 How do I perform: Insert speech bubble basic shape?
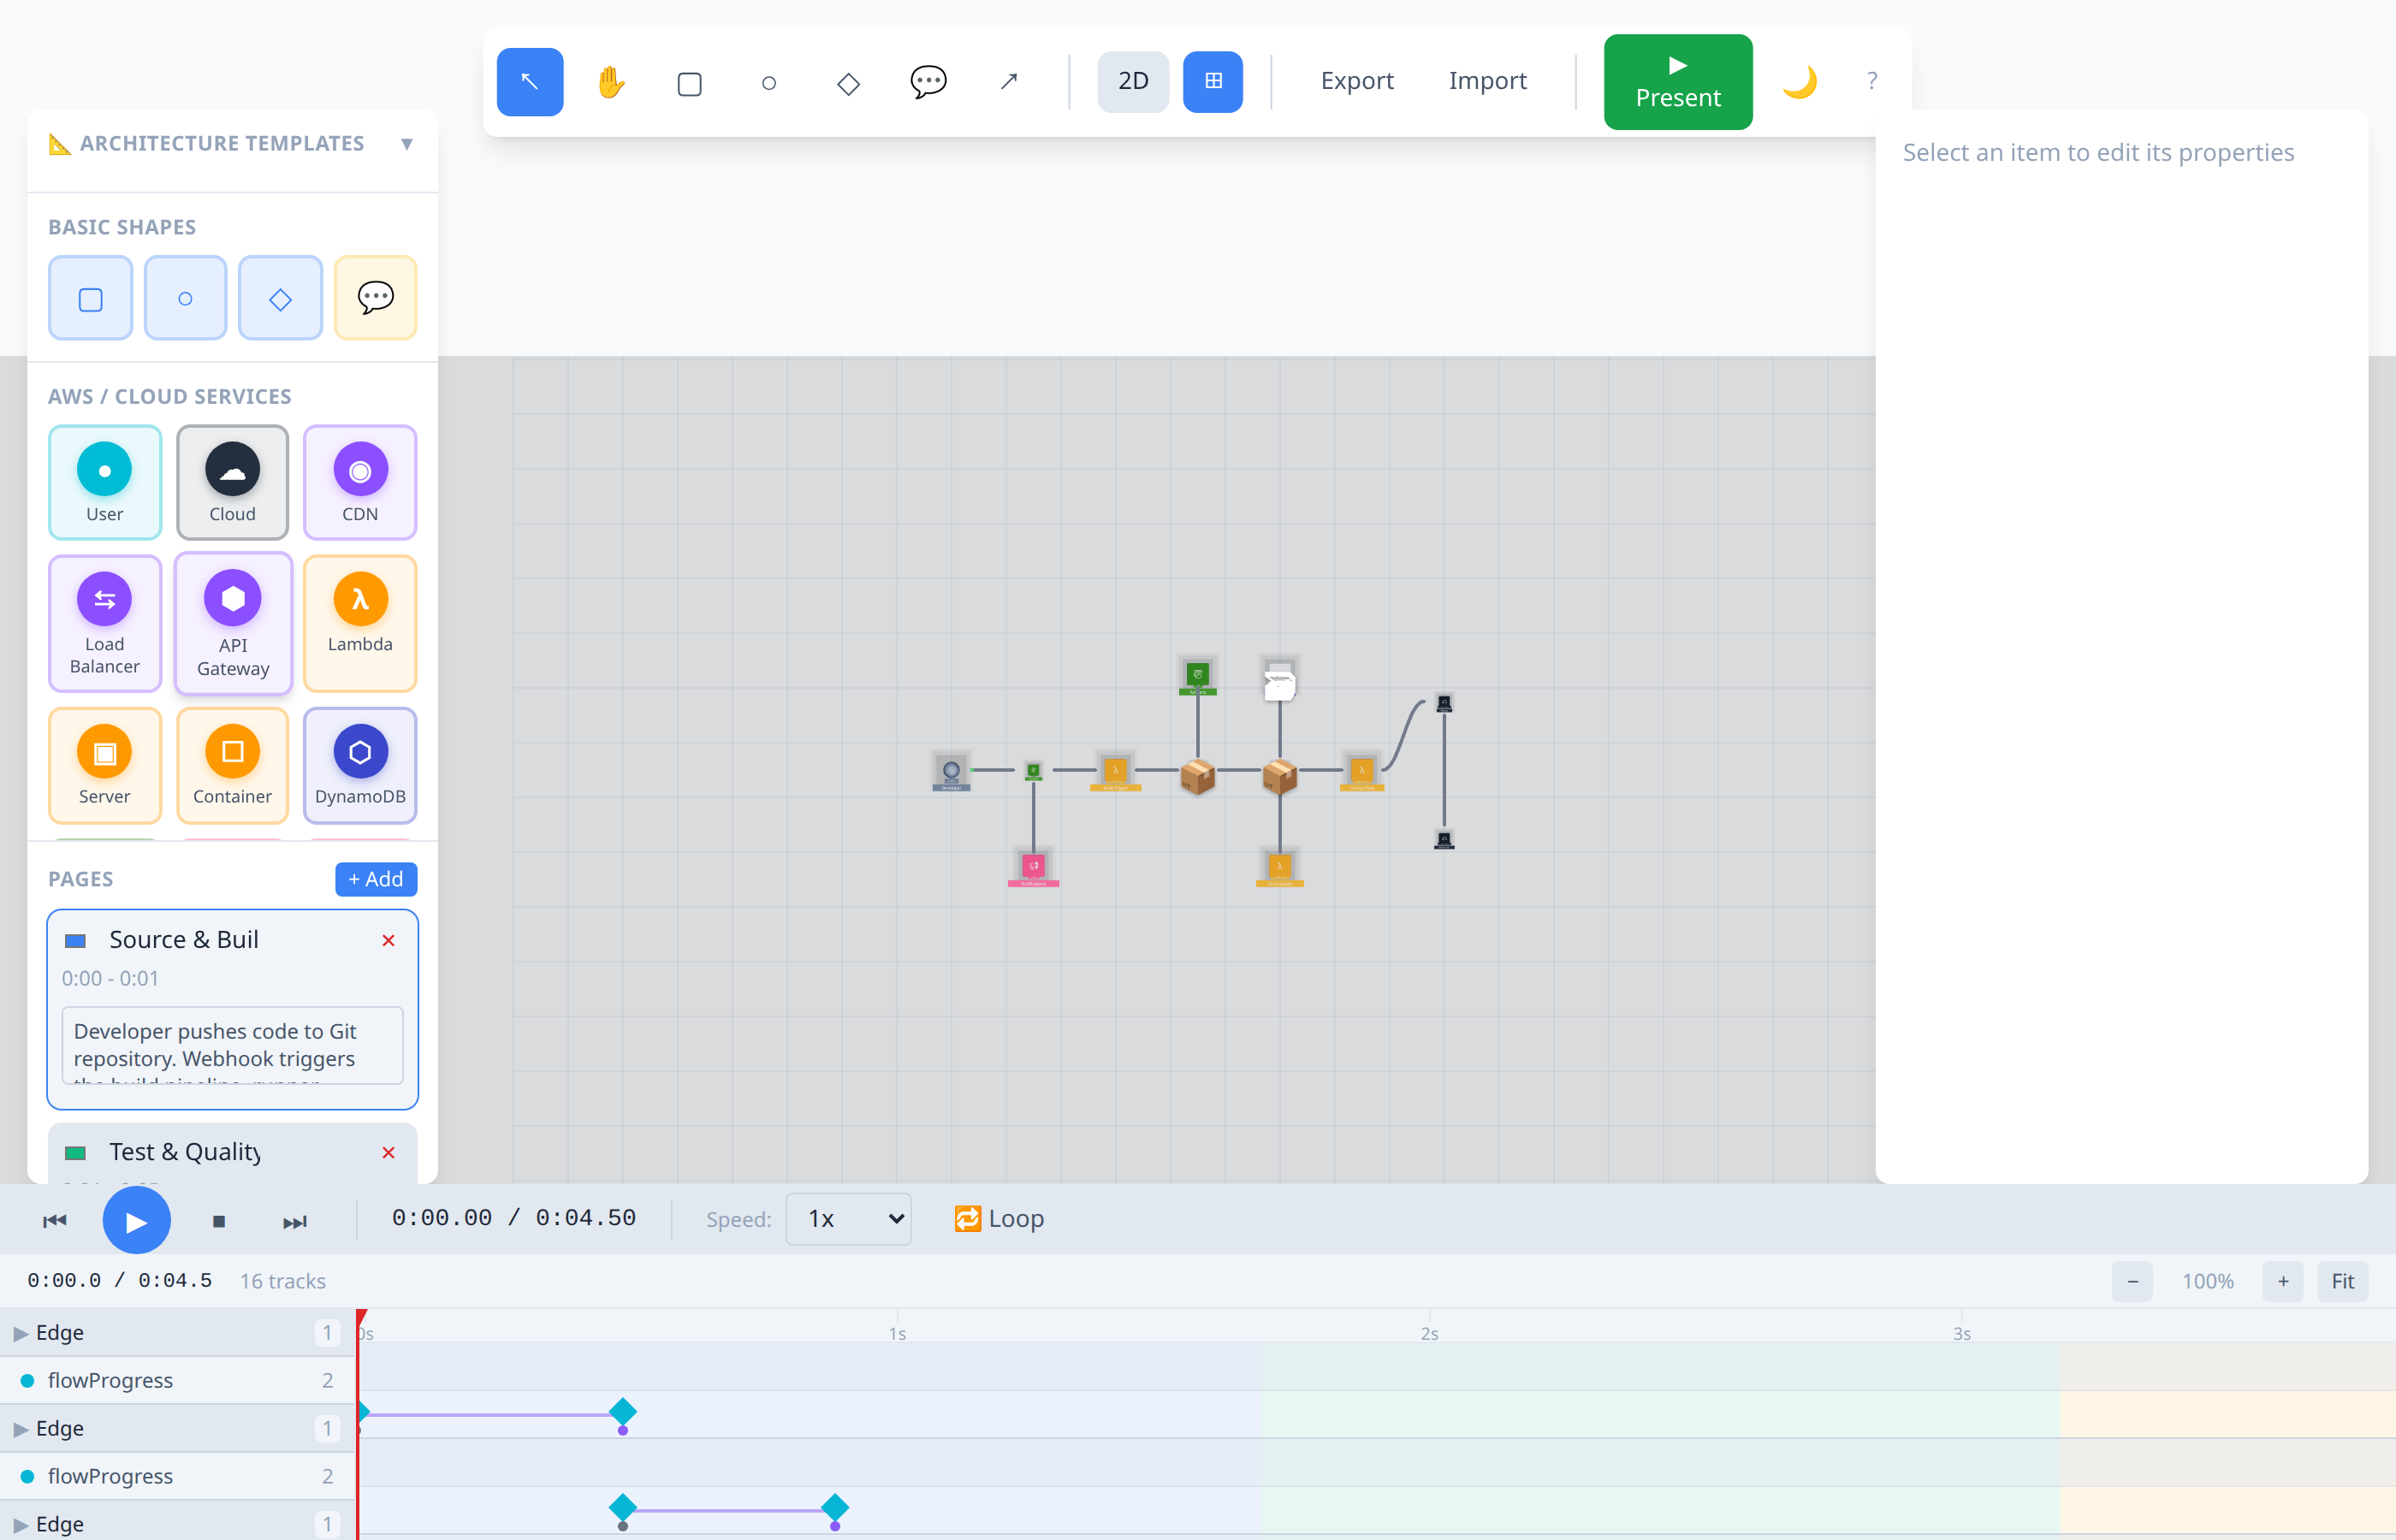click(x=376, y=298)
